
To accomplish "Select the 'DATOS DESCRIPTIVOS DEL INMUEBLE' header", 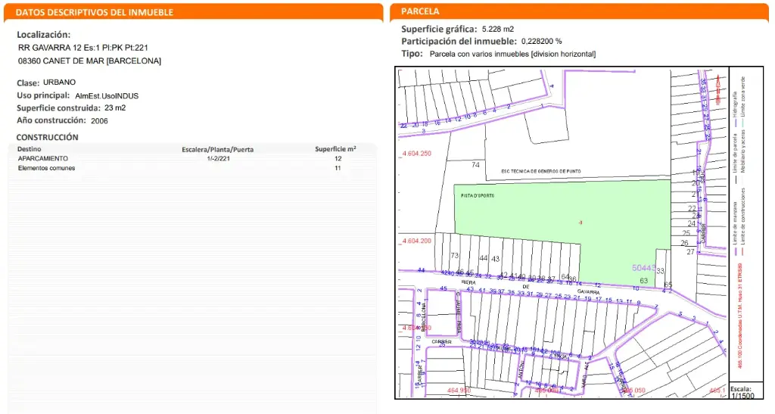I will (95, 13).
